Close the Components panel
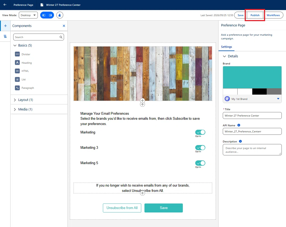 click(64, 26)
